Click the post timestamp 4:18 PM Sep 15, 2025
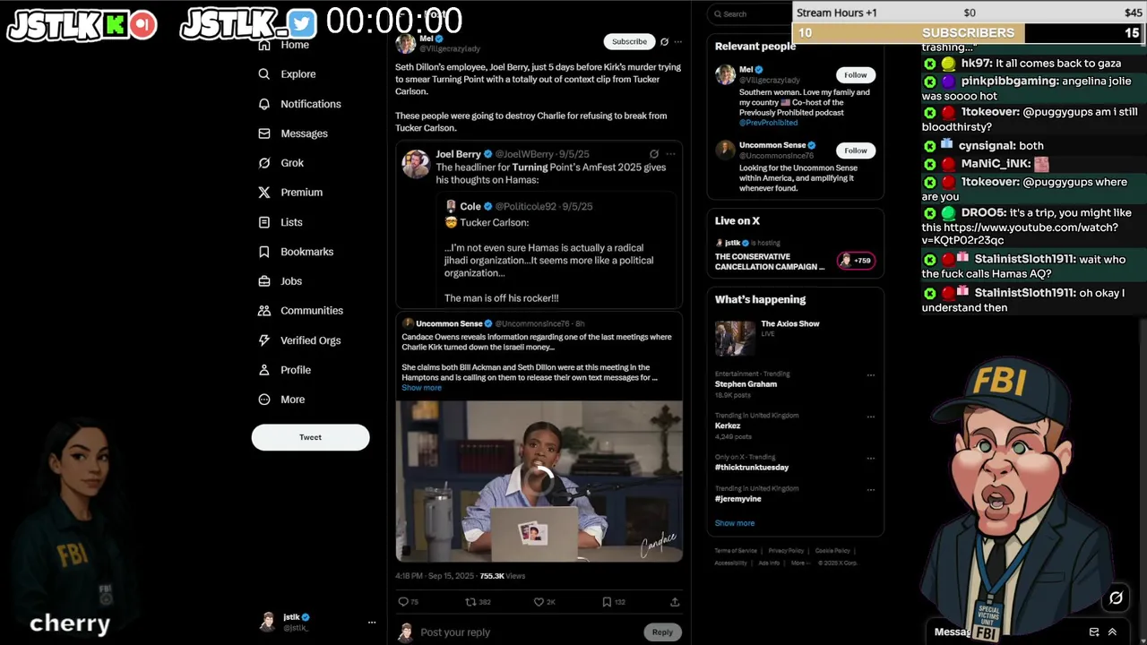 pos(436,576)
